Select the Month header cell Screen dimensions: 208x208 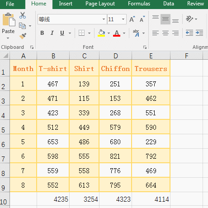(23, 68)
